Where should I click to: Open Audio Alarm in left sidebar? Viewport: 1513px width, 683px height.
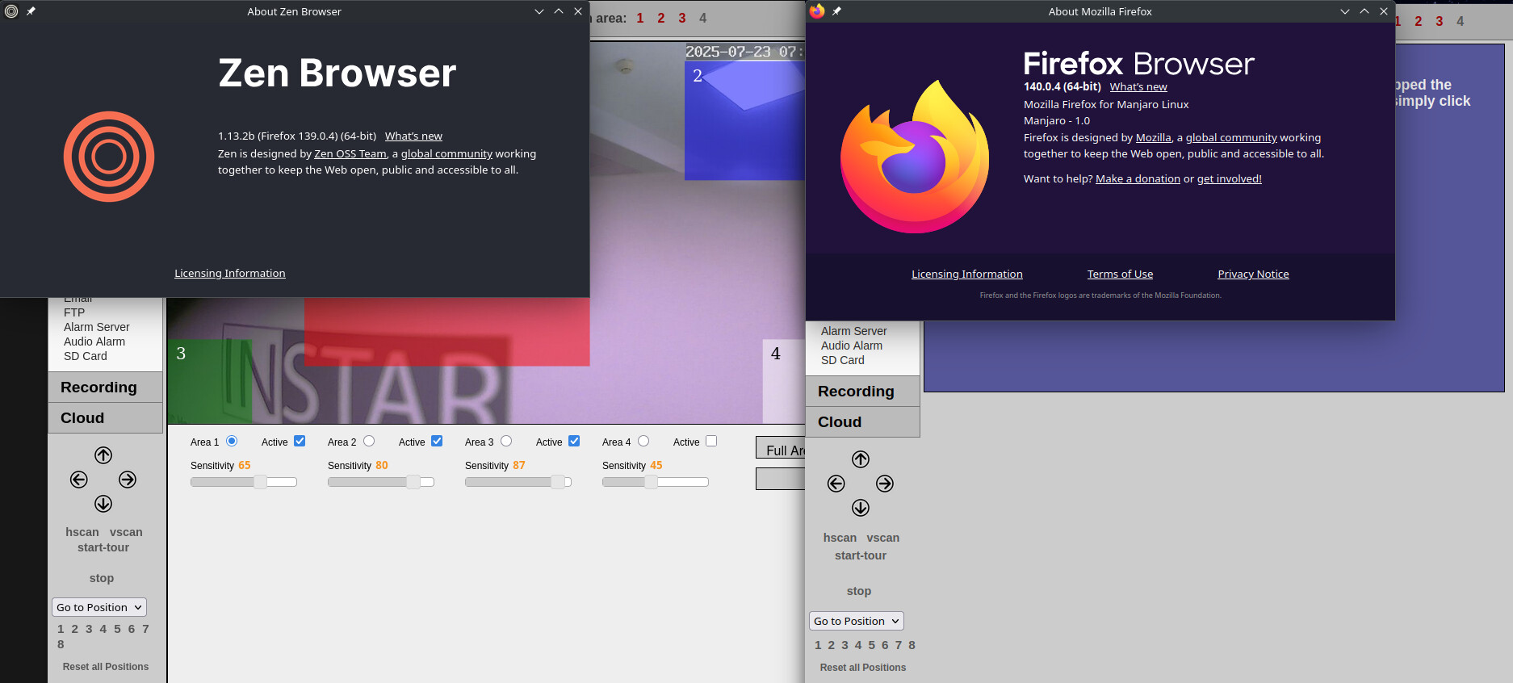(x=94, y=341)
